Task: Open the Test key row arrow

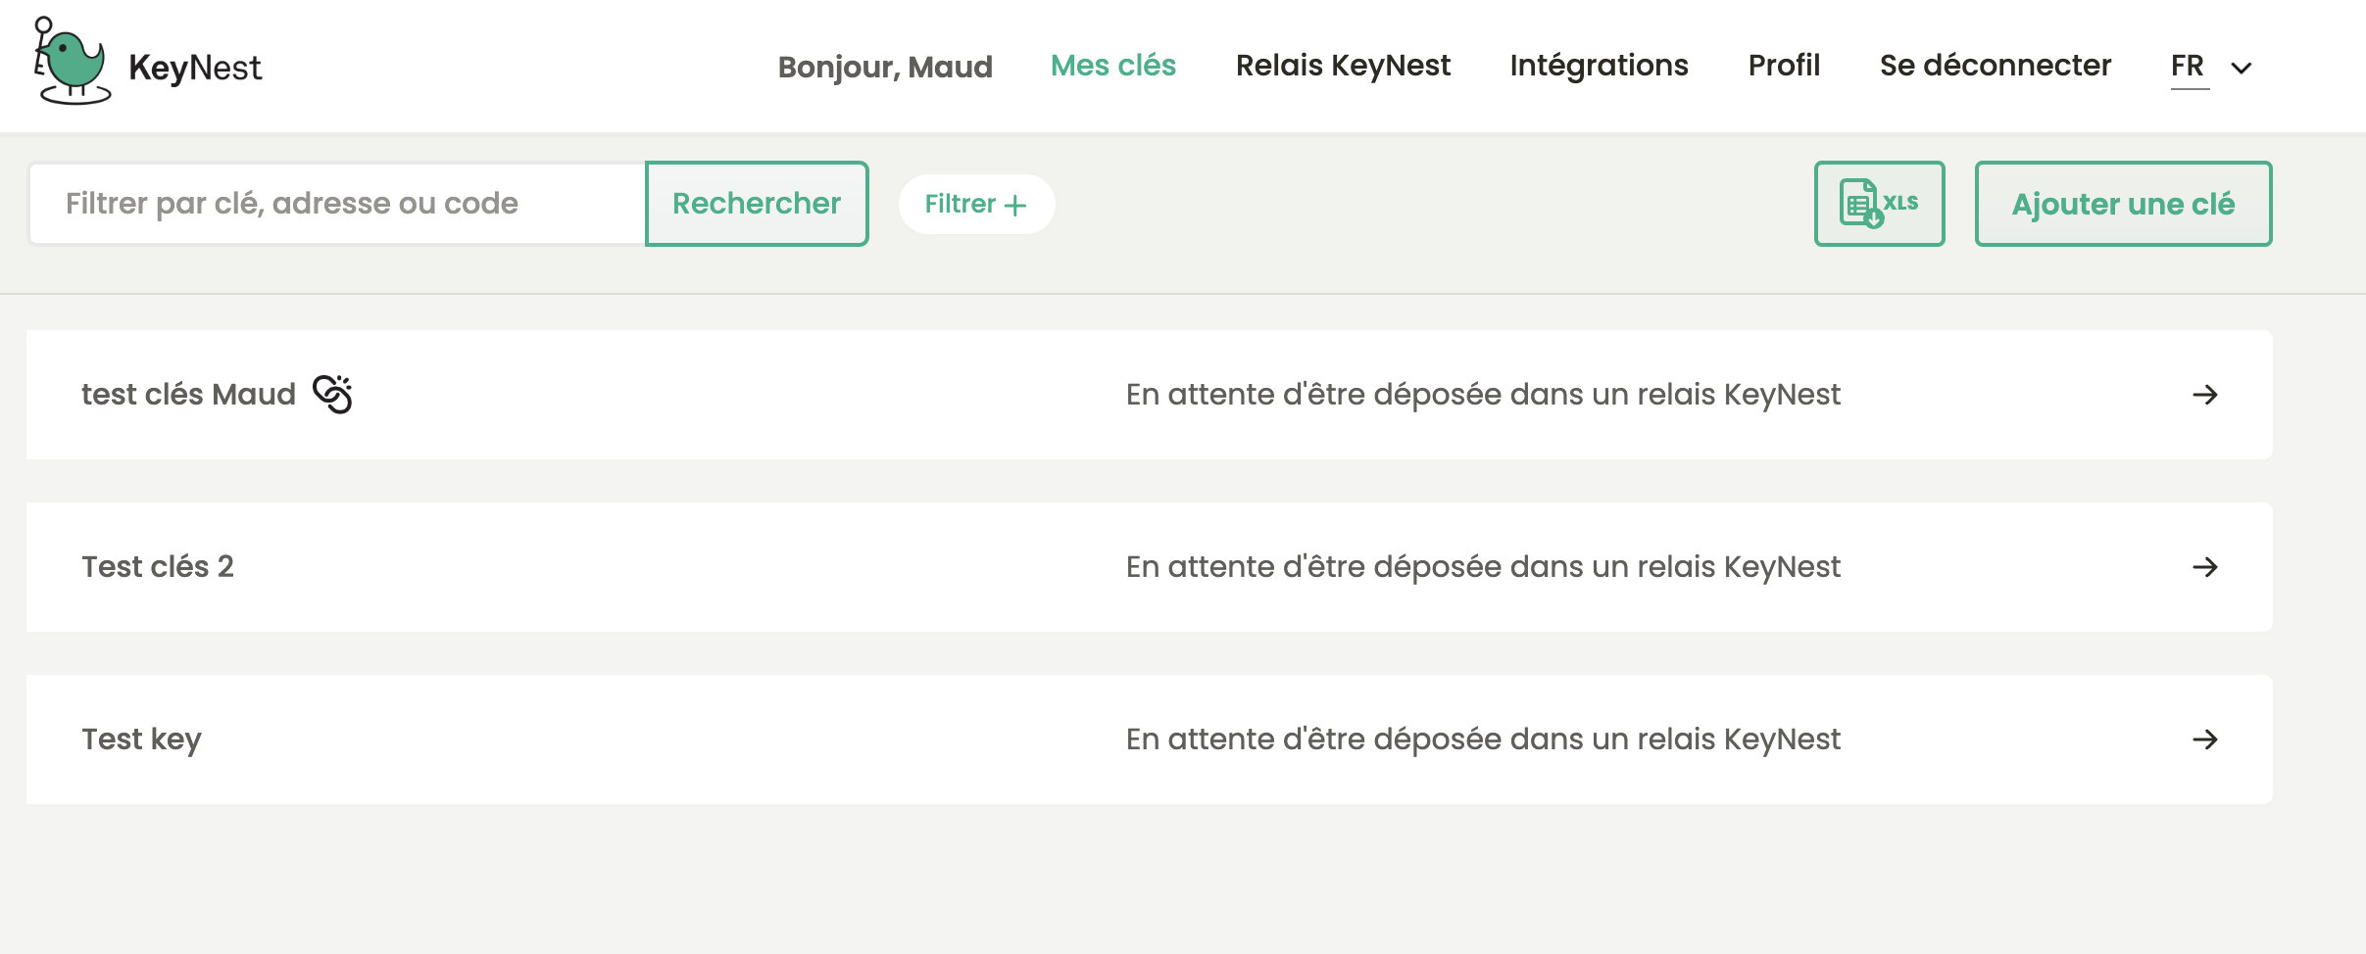Action: (2206, 739)
